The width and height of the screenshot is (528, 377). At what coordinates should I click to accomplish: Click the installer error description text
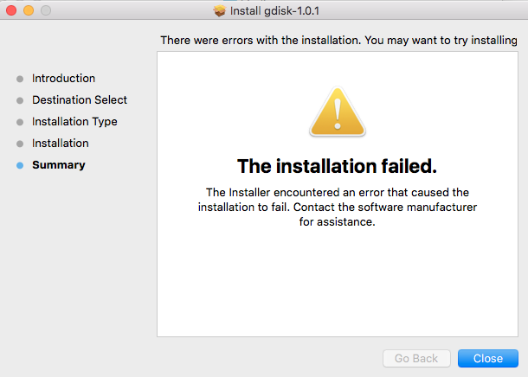338,207
